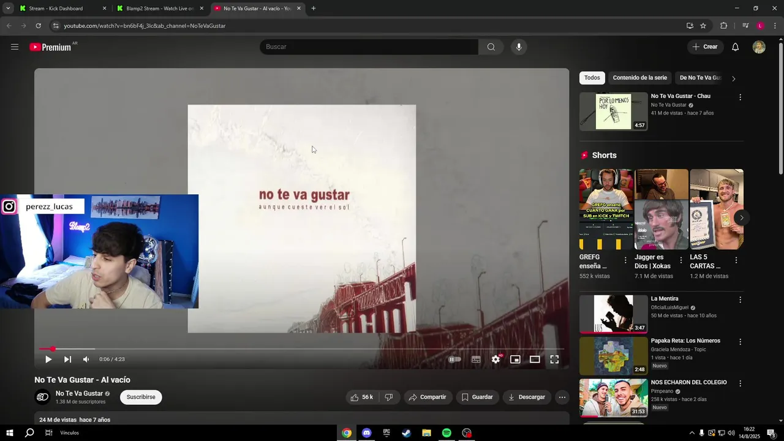Click the Crear create button
The height and width of the screenshot is (441, 784).
(x=705, y=47)
